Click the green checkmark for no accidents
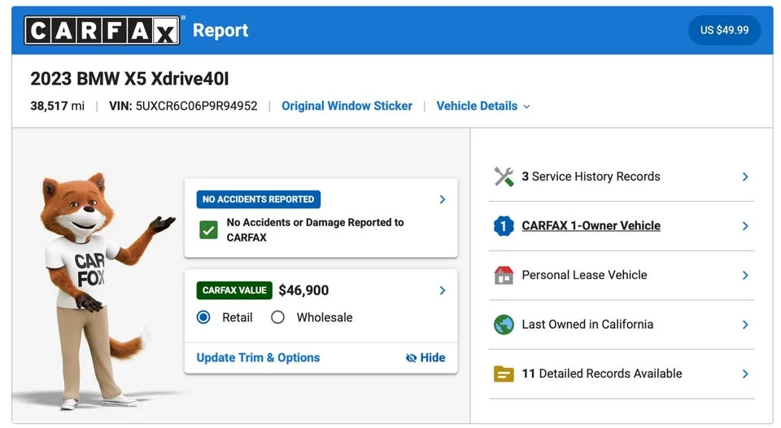The height and width of the screenshot is (428, 781). click(x=208, y=230)
